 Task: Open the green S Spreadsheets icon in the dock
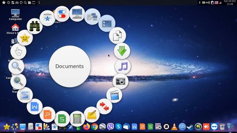(x=150, y=127)
